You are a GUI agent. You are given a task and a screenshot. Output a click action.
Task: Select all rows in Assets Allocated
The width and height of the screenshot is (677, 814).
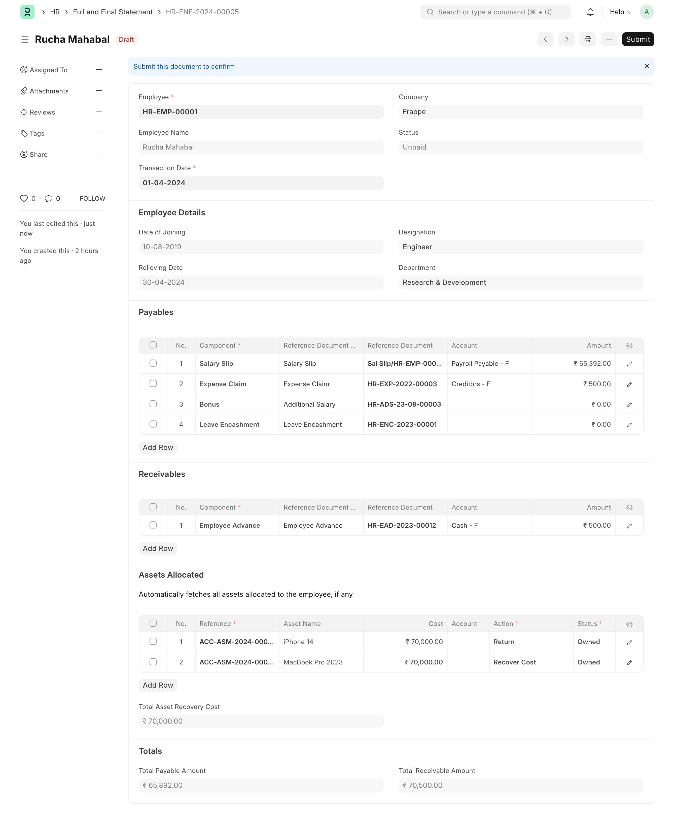tap(153, 623)
